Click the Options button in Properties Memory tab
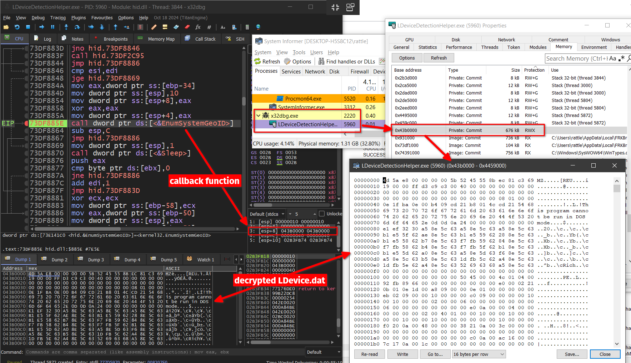The image size is (631, 363). tap(407, 58)
